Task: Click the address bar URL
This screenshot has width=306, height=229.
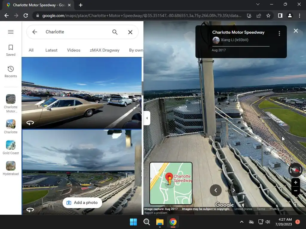Action: coord(142,16)
